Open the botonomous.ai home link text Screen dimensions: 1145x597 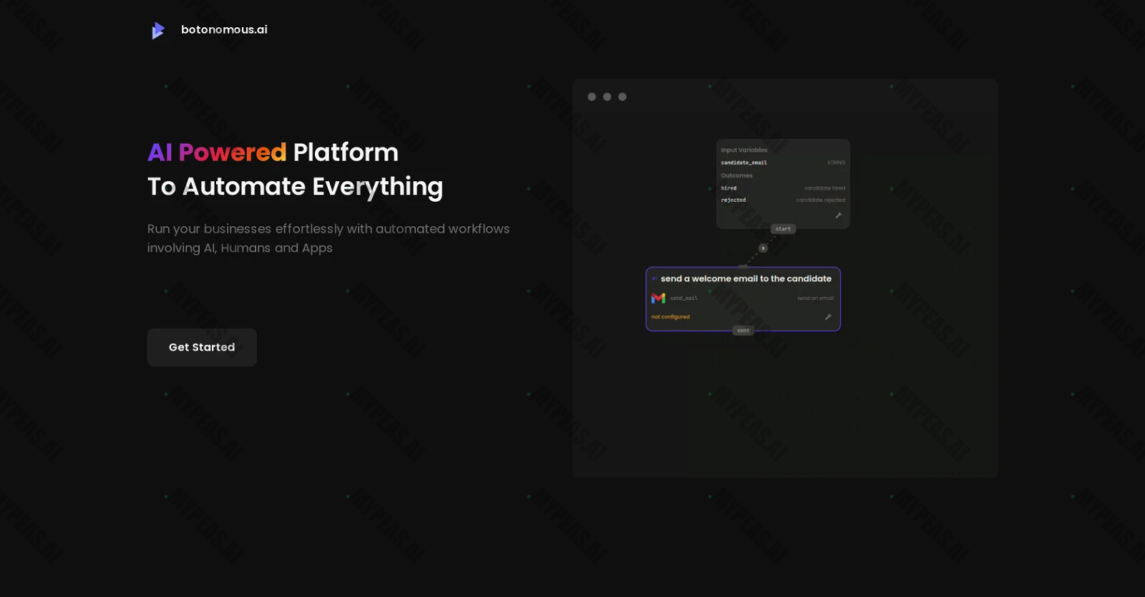click(x=224, y=29)
